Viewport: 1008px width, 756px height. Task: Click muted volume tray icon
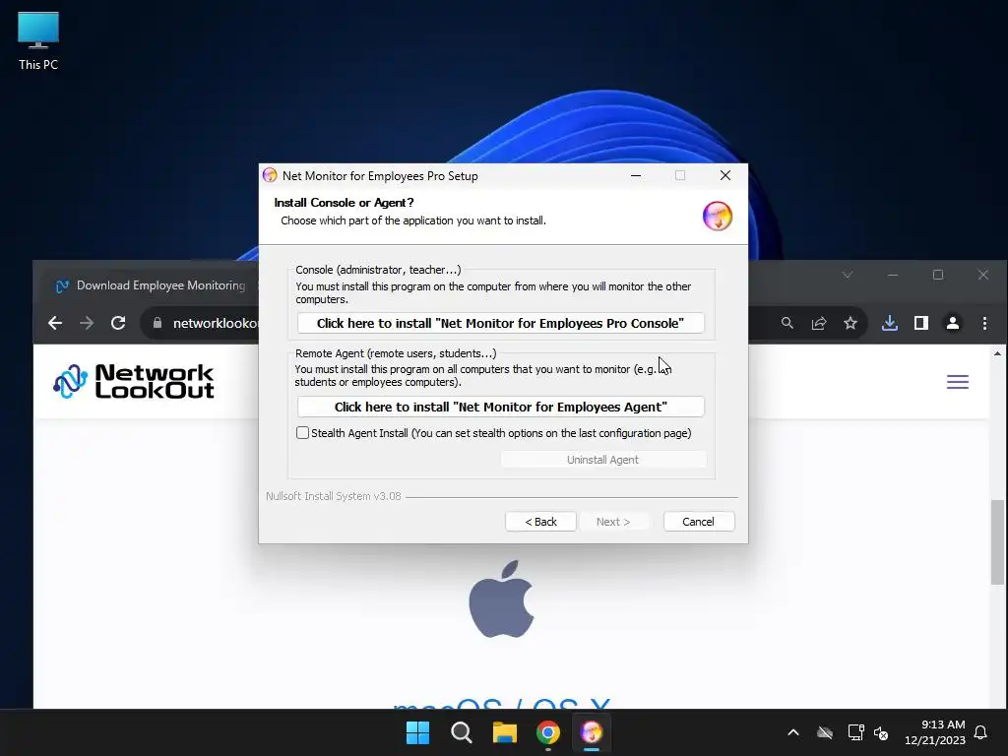pos(881,732)
